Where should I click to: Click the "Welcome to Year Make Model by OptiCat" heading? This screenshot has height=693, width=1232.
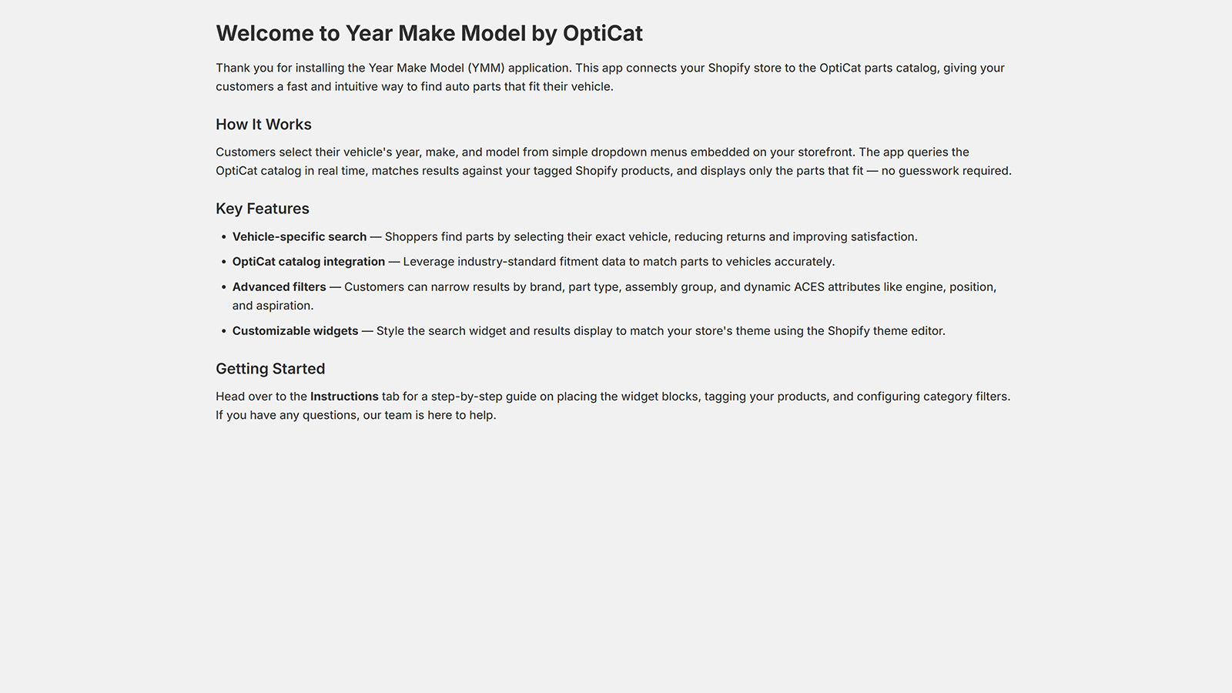pyautogui.click(x=429, y=34)
